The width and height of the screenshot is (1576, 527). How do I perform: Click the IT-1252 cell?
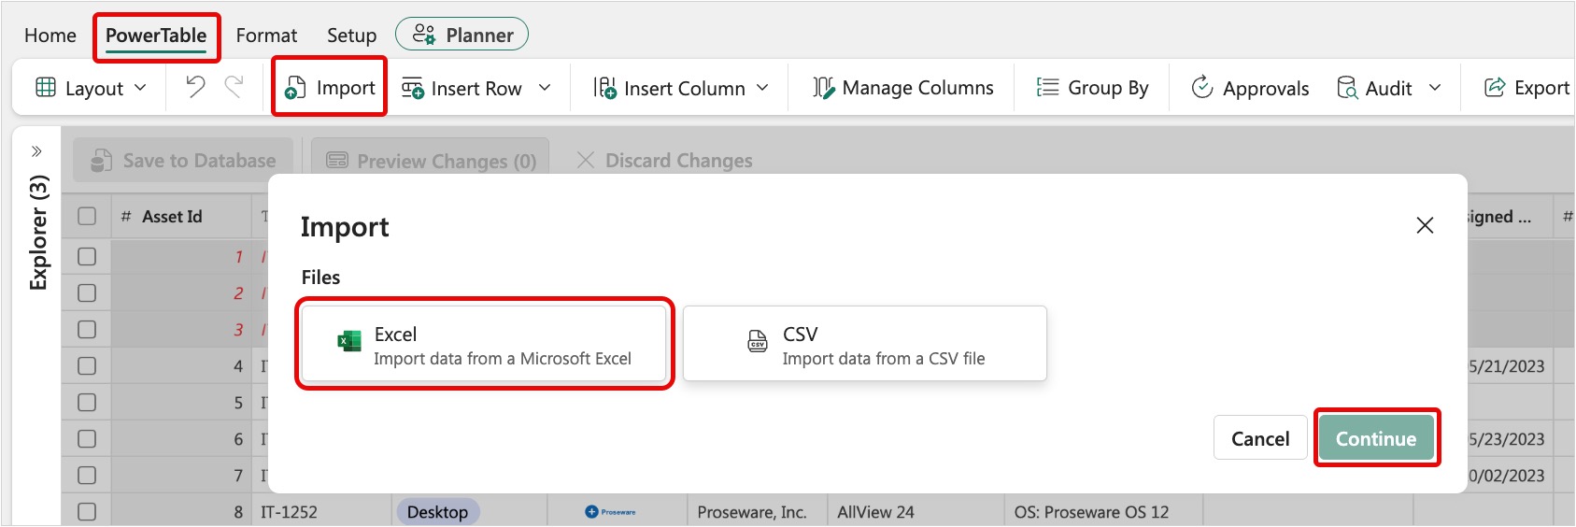(320, 511)
